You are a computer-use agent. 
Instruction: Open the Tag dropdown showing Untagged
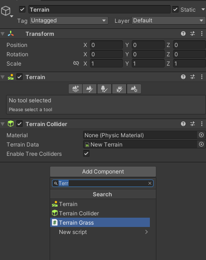[69, 20]
